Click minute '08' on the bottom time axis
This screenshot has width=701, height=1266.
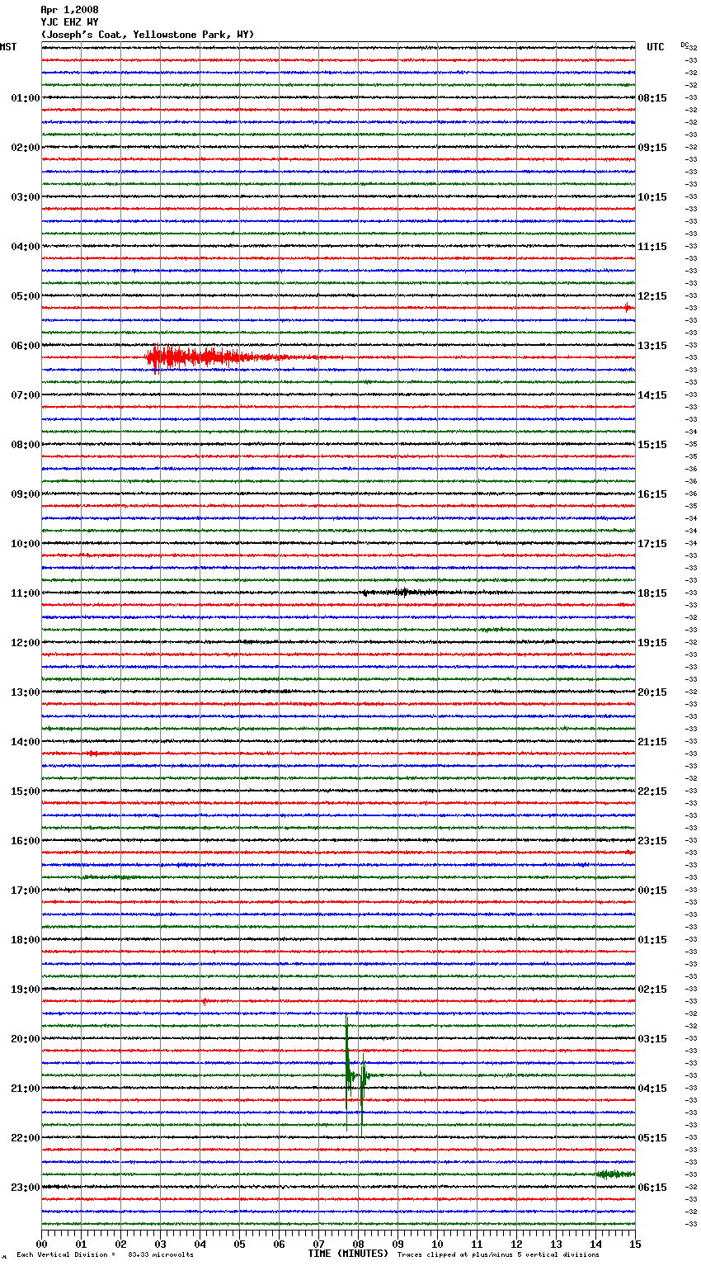click(358, 1244)
